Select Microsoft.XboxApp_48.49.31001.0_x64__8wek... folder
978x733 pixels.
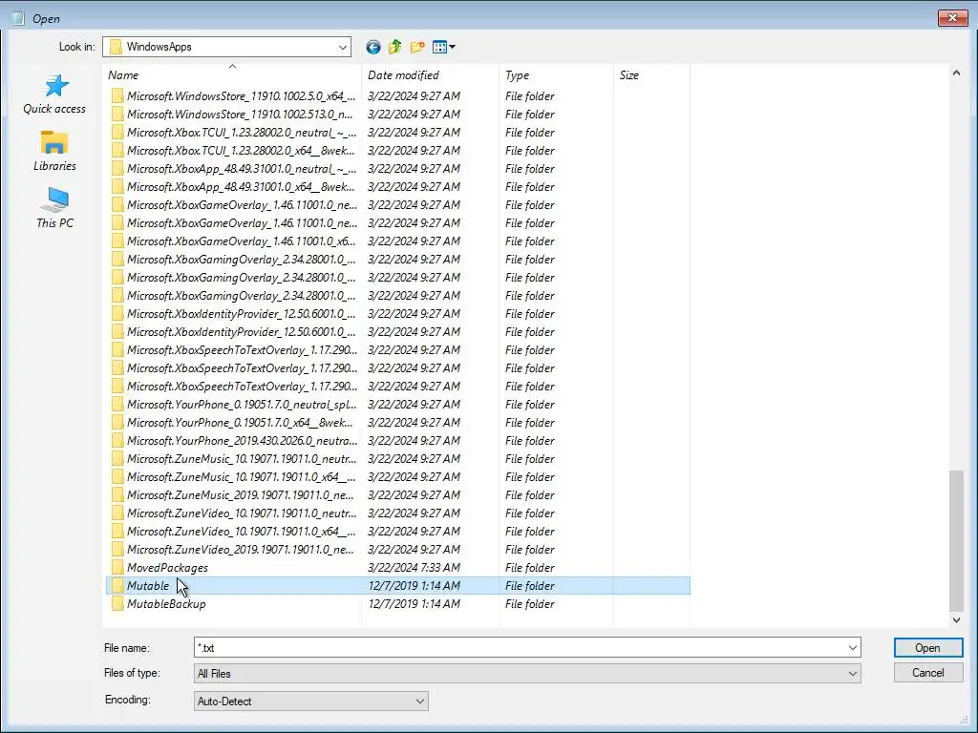pos(241,186)
